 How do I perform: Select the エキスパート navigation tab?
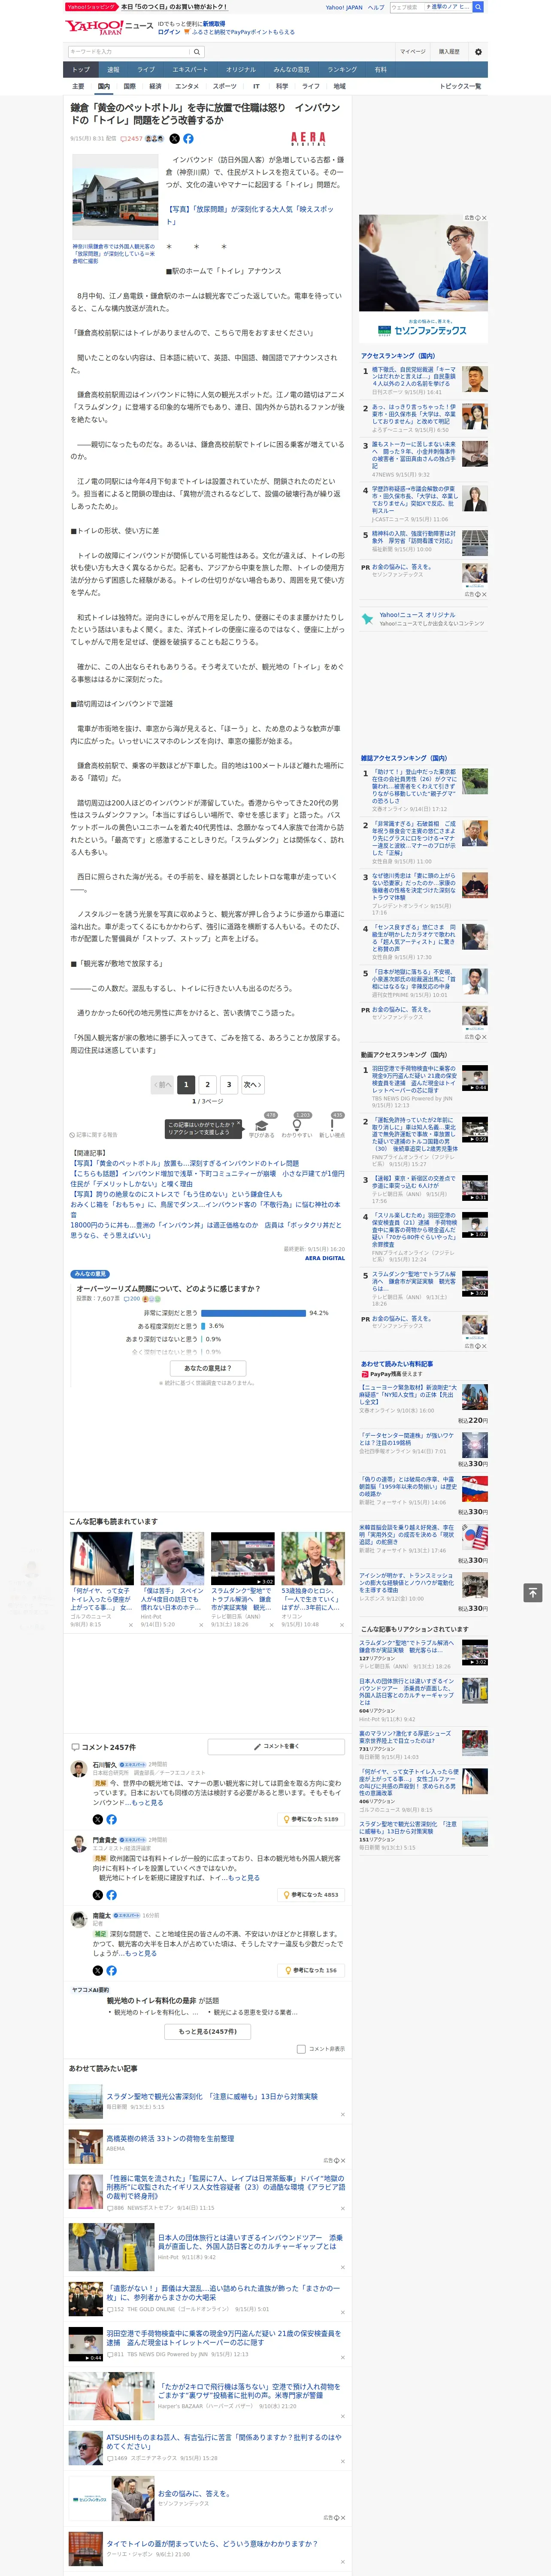click(x=190, y=70)
